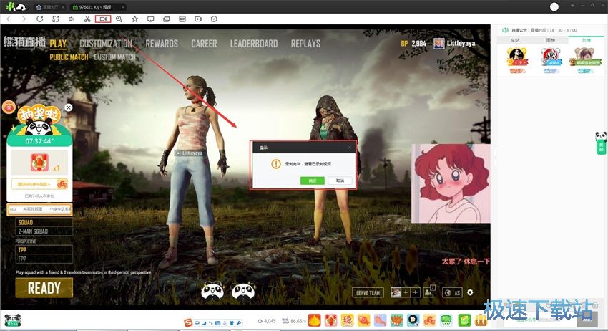Click the screen cast monitor icon
608x331 pixels.
(150, 19)
